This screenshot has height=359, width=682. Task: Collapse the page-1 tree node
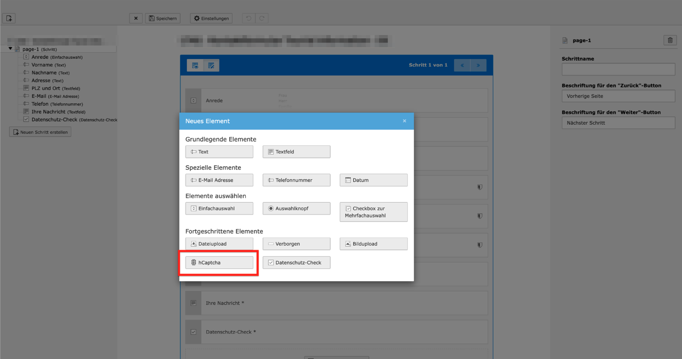click(x=10, y=49)
